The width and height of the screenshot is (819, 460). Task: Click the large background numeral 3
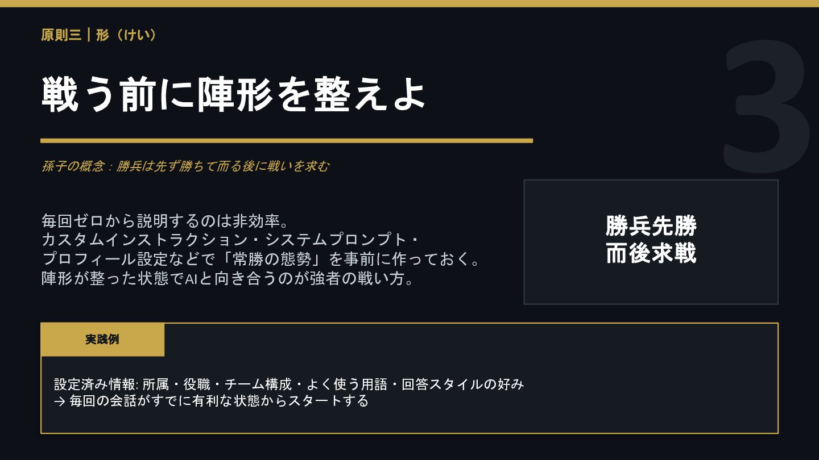[767, 106]
